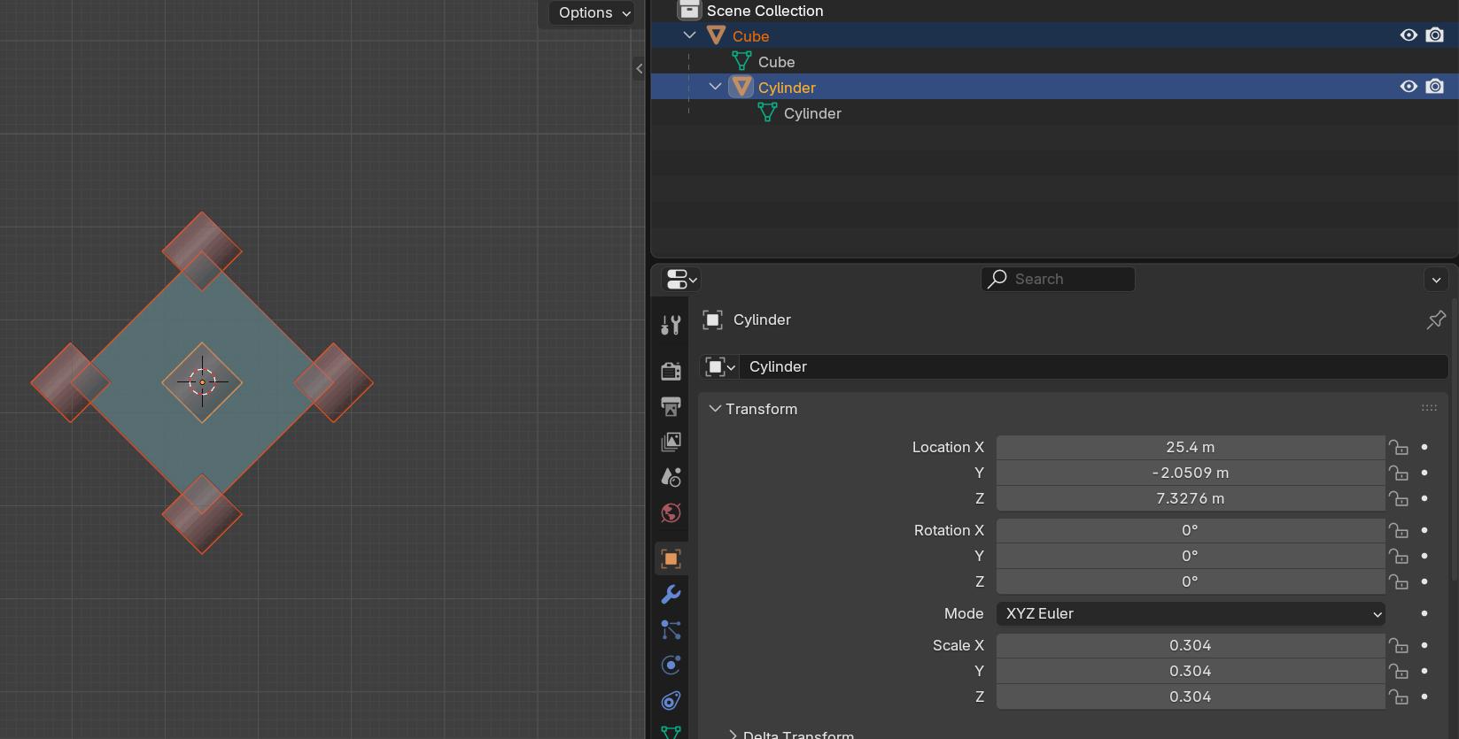Viewport: 1459px width, 739px height.
Task: Expand the Delta Transform panel
Action: pos(733,735)
